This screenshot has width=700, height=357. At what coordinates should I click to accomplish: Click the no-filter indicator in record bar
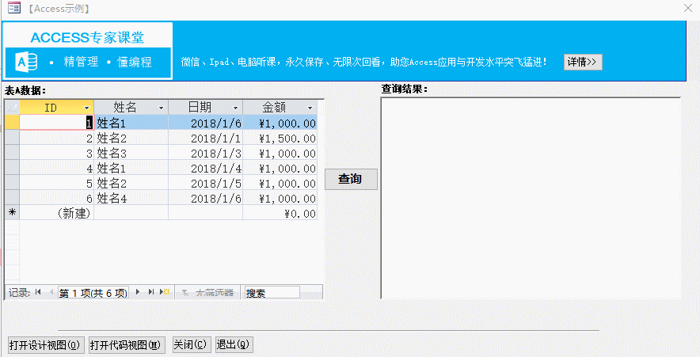207,293
